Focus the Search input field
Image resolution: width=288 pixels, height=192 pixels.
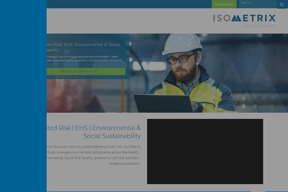click(x=257, y=3)
